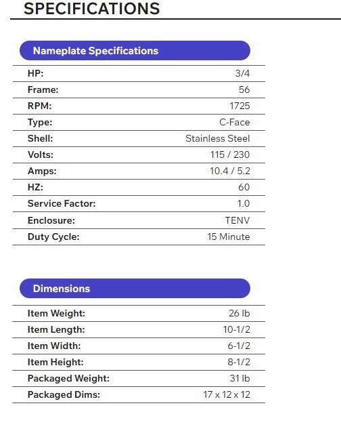The width and height of the screenshot is (341, 431).
Task: Click the Duty Cycle value 15 Minute
Action: pyautogui.click(x=229, y=237)
